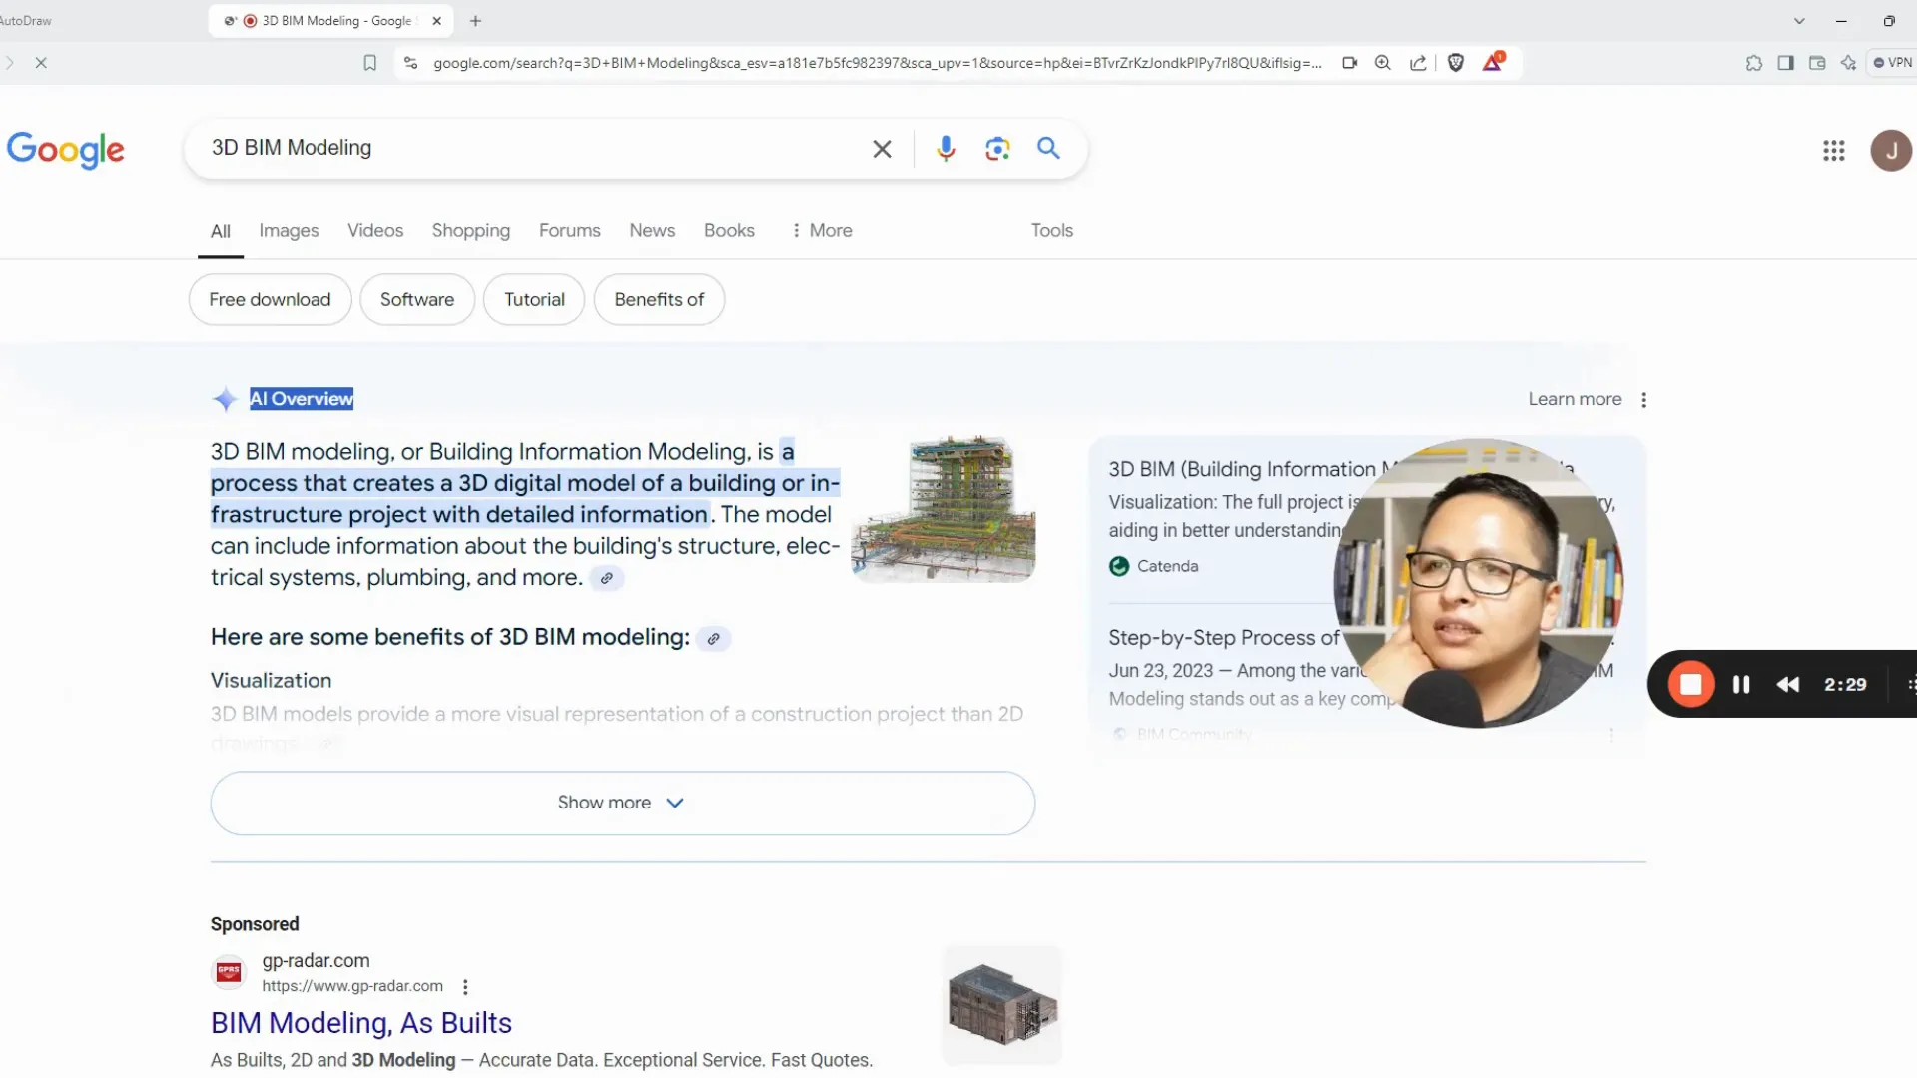This screenshot has height=1078, width=1917.
Task: Click inside the 3D BIM Modeling search field
Action: coord(529,148)
